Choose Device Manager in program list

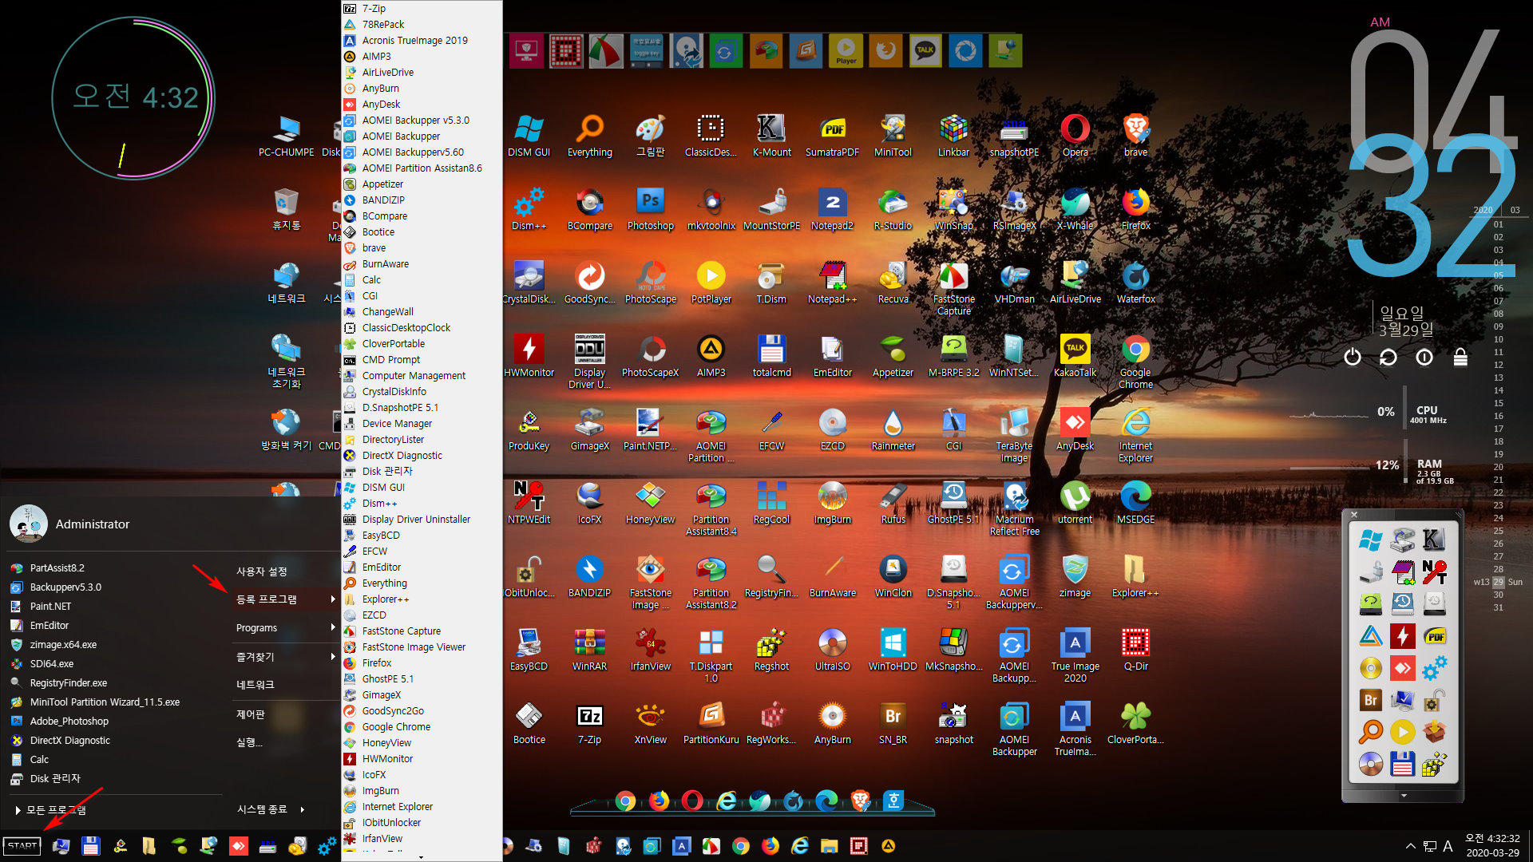[x=397, y=423]
